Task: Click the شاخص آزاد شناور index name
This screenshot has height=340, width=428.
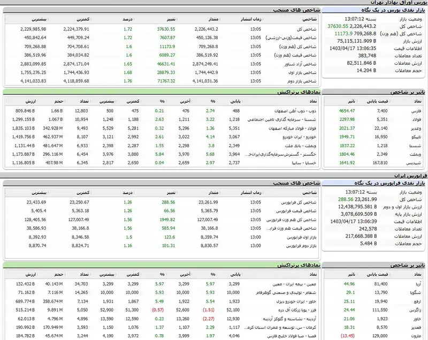Action: (300, 64)
